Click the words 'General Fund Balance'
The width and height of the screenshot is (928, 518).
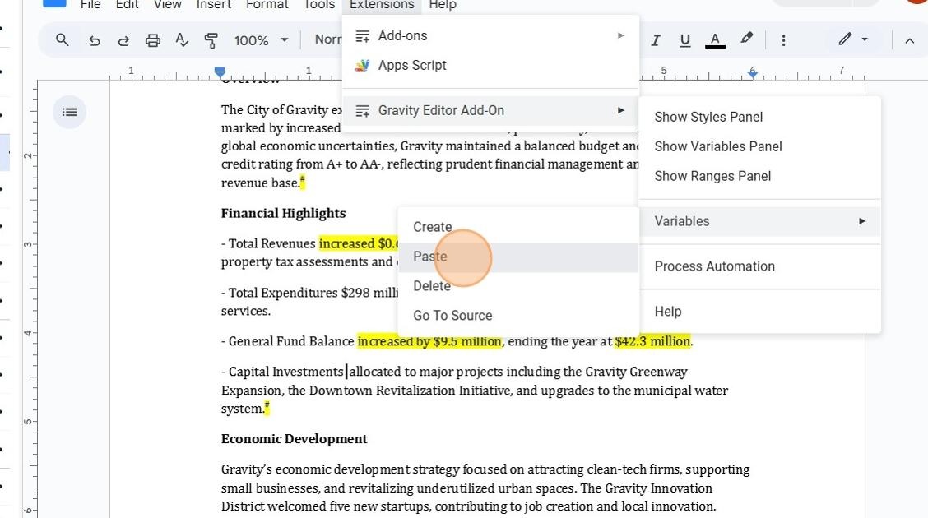(x=291, y=341)
